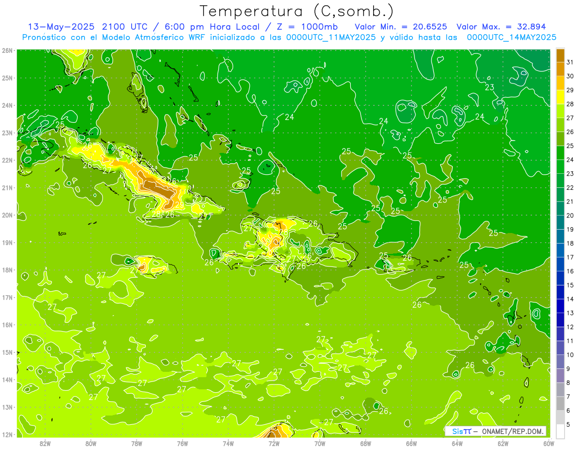Viewport: 583px width, 450px height.
Task: Click the 74W longitude axis label
Action: point(228,443)
